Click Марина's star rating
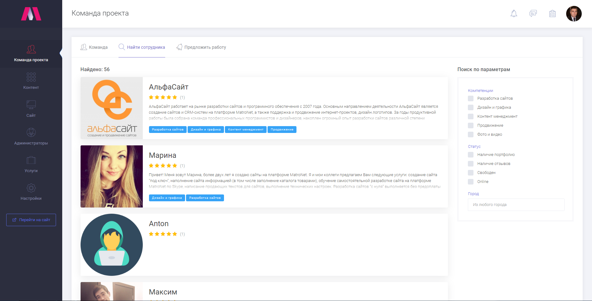Image resolution: width=592 pixels, height=301 pixels. pos(163,166)
